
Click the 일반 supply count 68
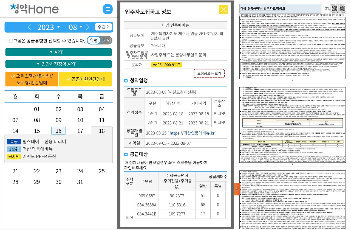click(x=203, y=205)
